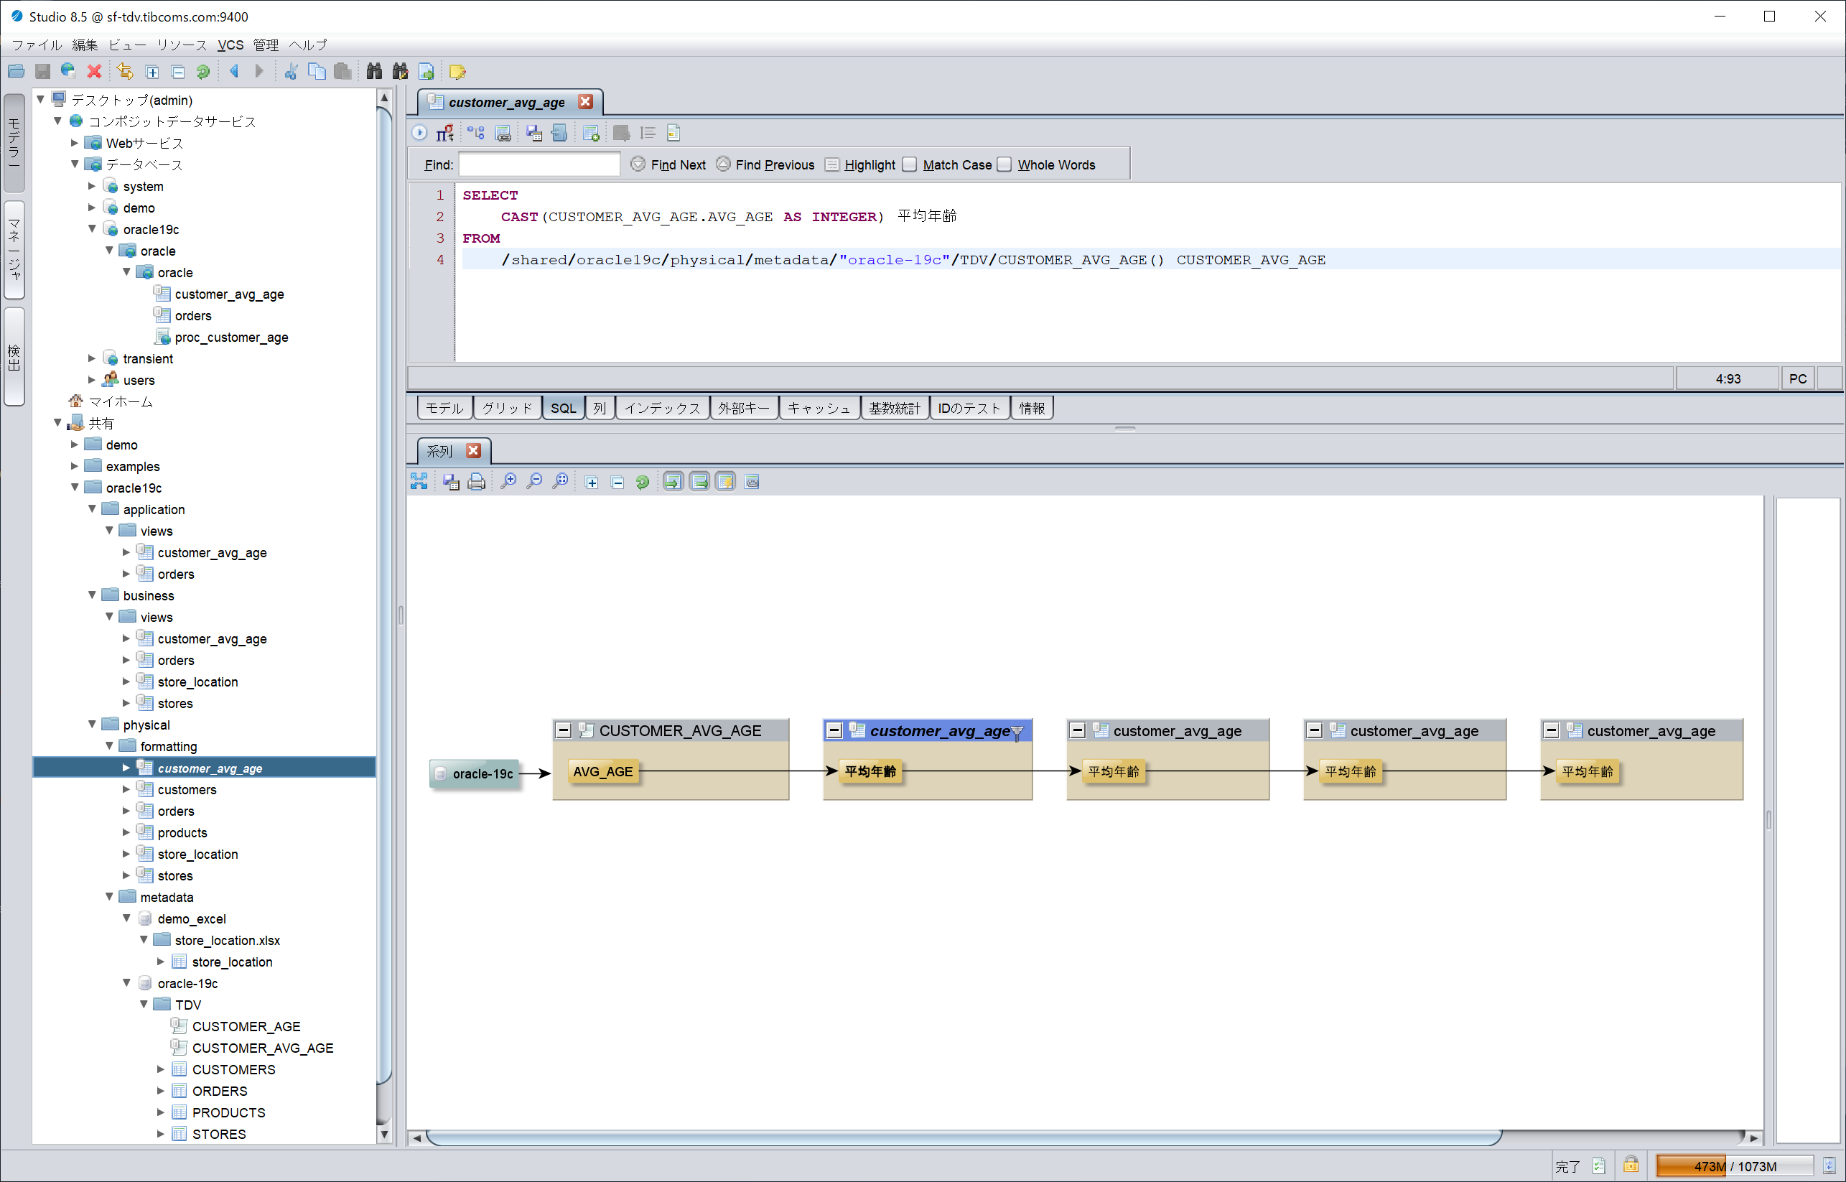Viewport: 1846px width, 1182px height.
Task: Open the VCS menu
Action: coord(230,45)
